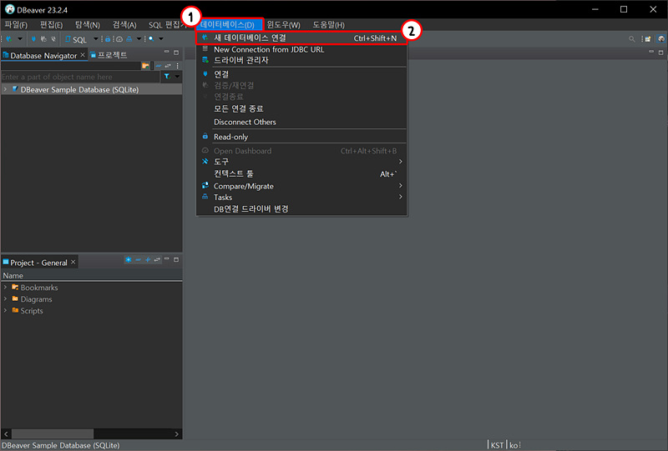Click the open perspective icon at top right

click(648, 39)
